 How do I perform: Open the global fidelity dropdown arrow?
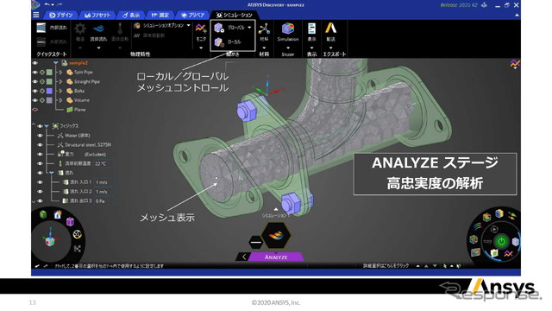(249, 28)
